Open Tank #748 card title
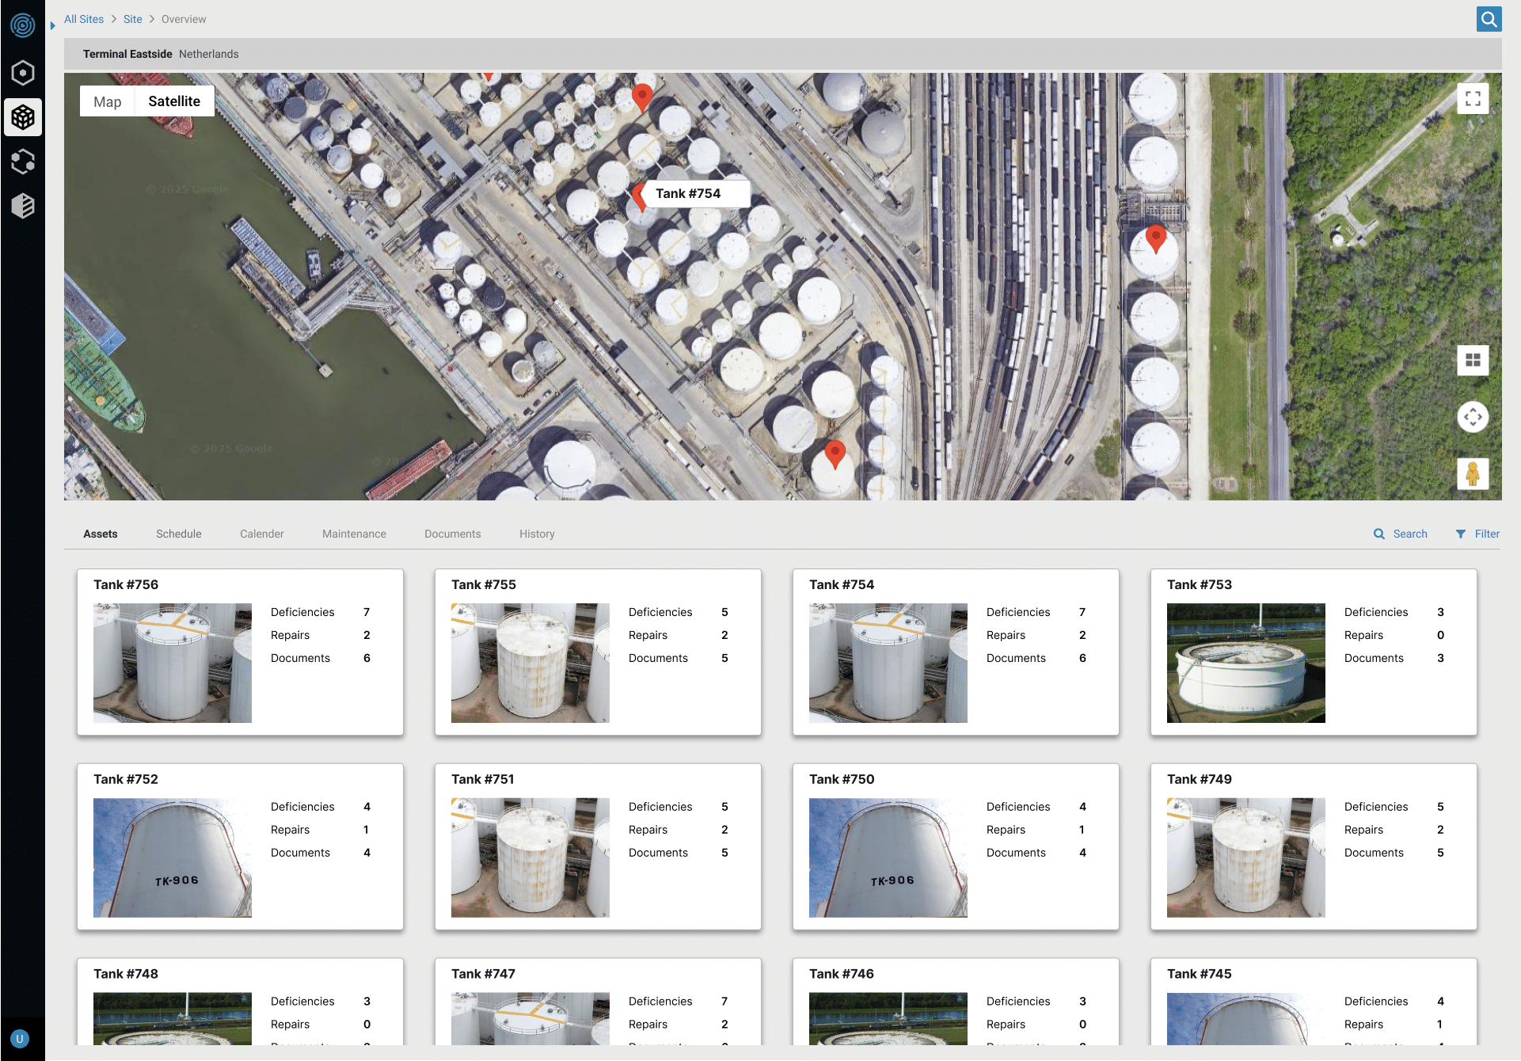The height and width of the screenshot is (1061, 1521). coord(126,974)
